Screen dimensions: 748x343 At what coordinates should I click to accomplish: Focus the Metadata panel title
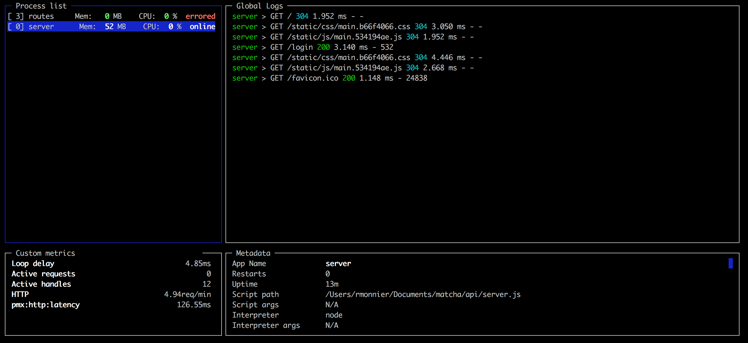tap(253, 253)
